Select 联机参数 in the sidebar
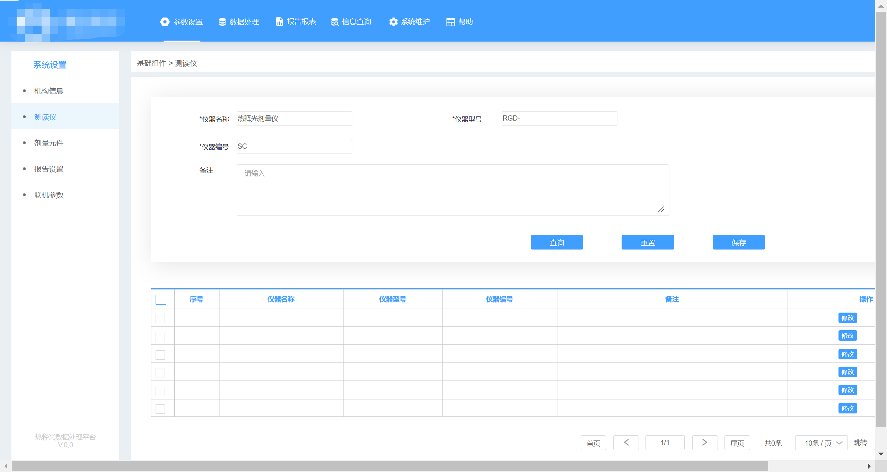The height and width of the screenshot is (472, 887). point(65,195)
